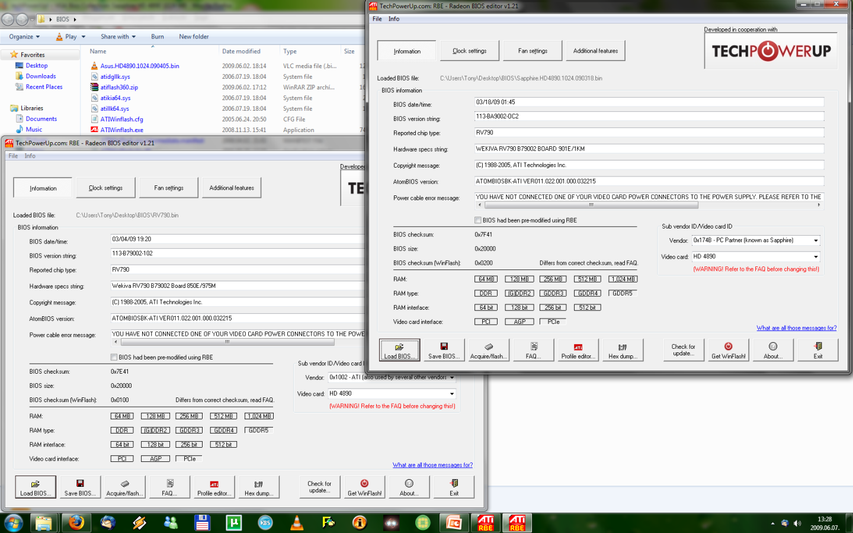Click the TechPowerUp logo banner
The width and height of the screenshot is (853, 533).
click(771, 52)
